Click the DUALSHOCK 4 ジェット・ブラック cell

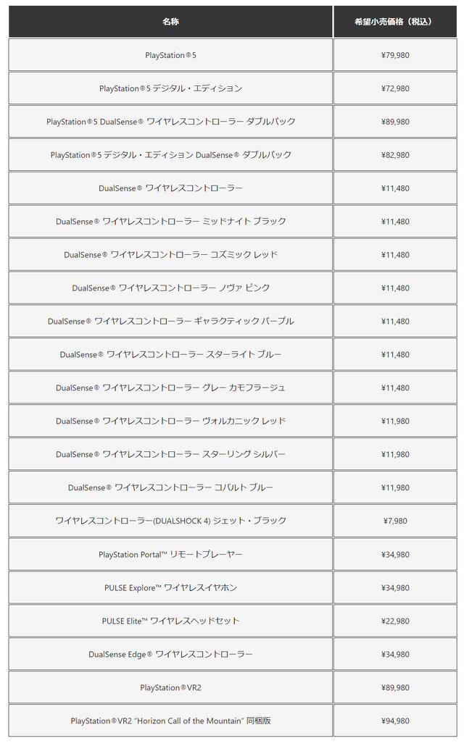tap(170, 521)
